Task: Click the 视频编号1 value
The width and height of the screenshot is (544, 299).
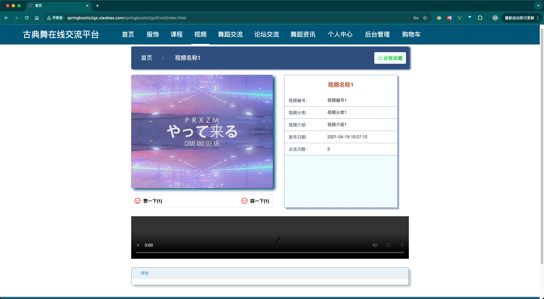Action: coord(337,100)
